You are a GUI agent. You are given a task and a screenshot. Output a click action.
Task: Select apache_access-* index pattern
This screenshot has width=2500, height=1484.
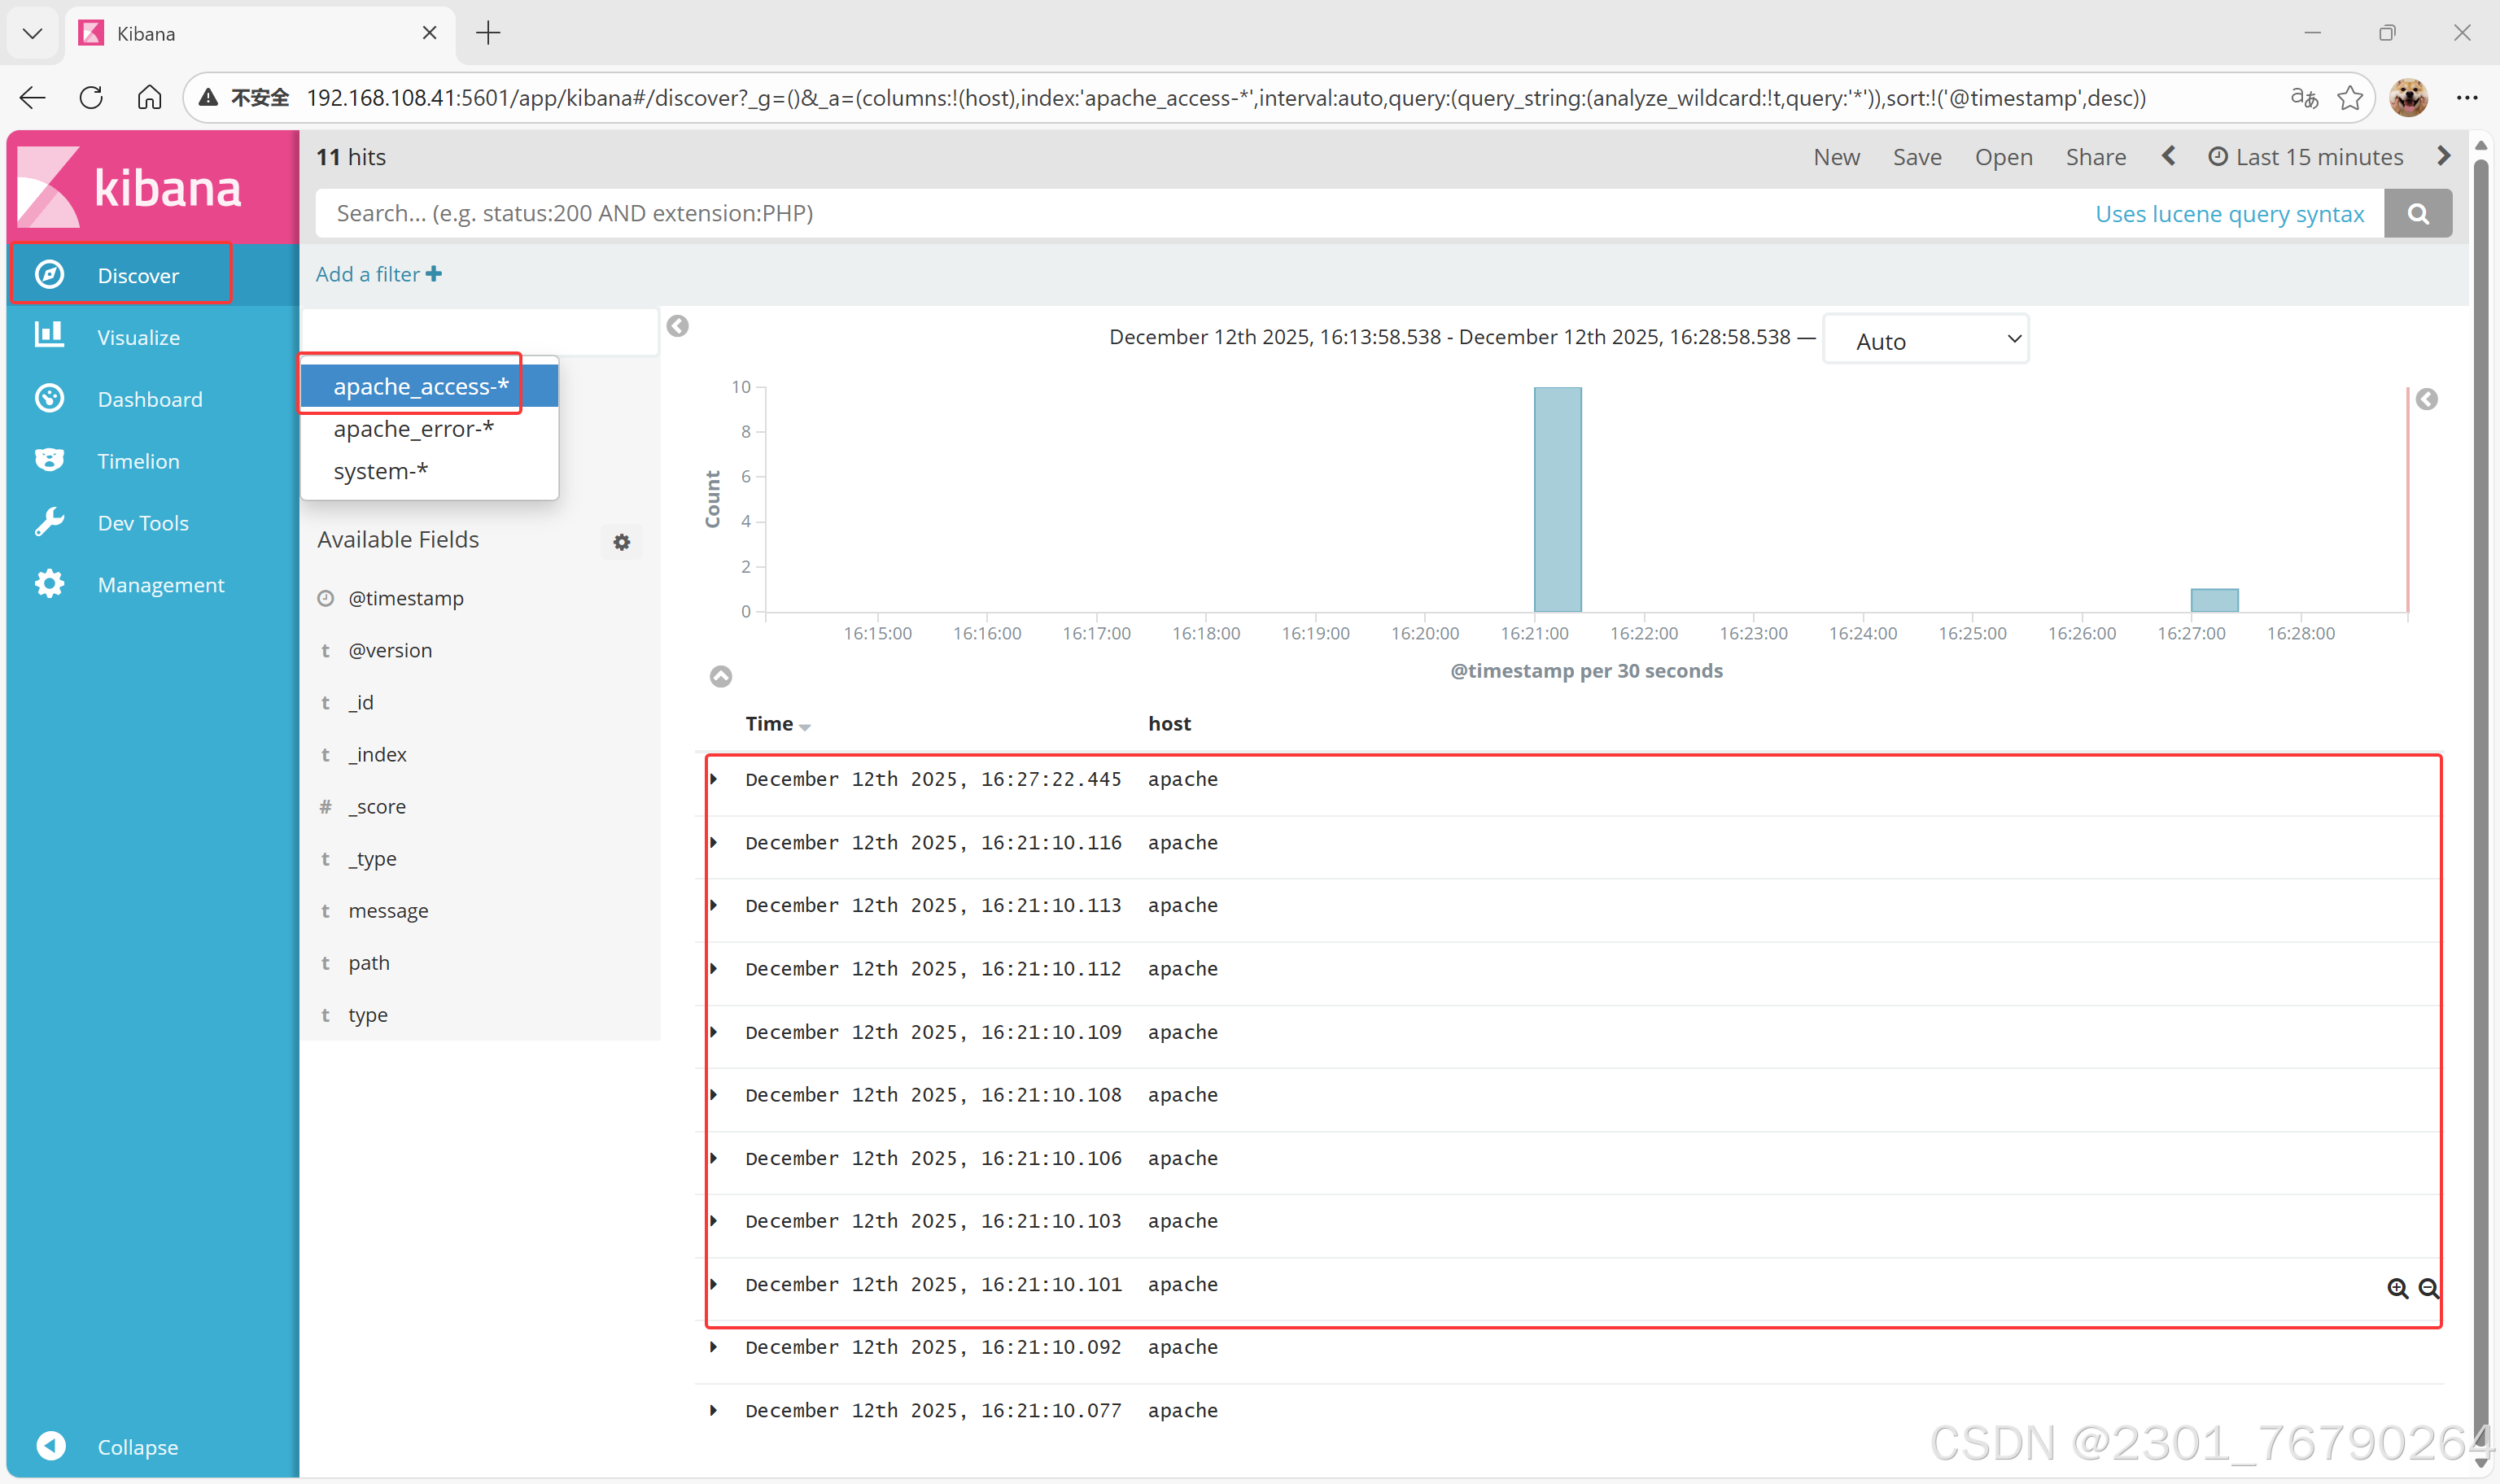coord(430,386)
